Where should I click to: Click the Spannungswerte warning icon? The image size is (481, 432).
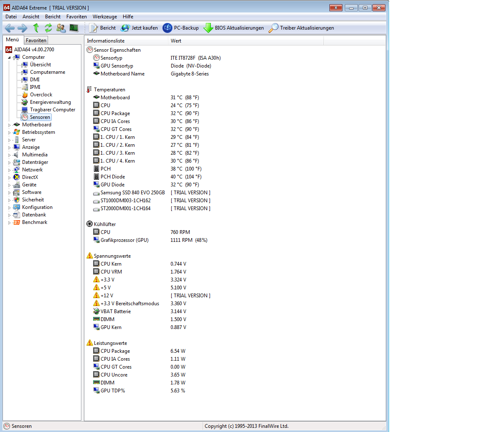point(90,256)
